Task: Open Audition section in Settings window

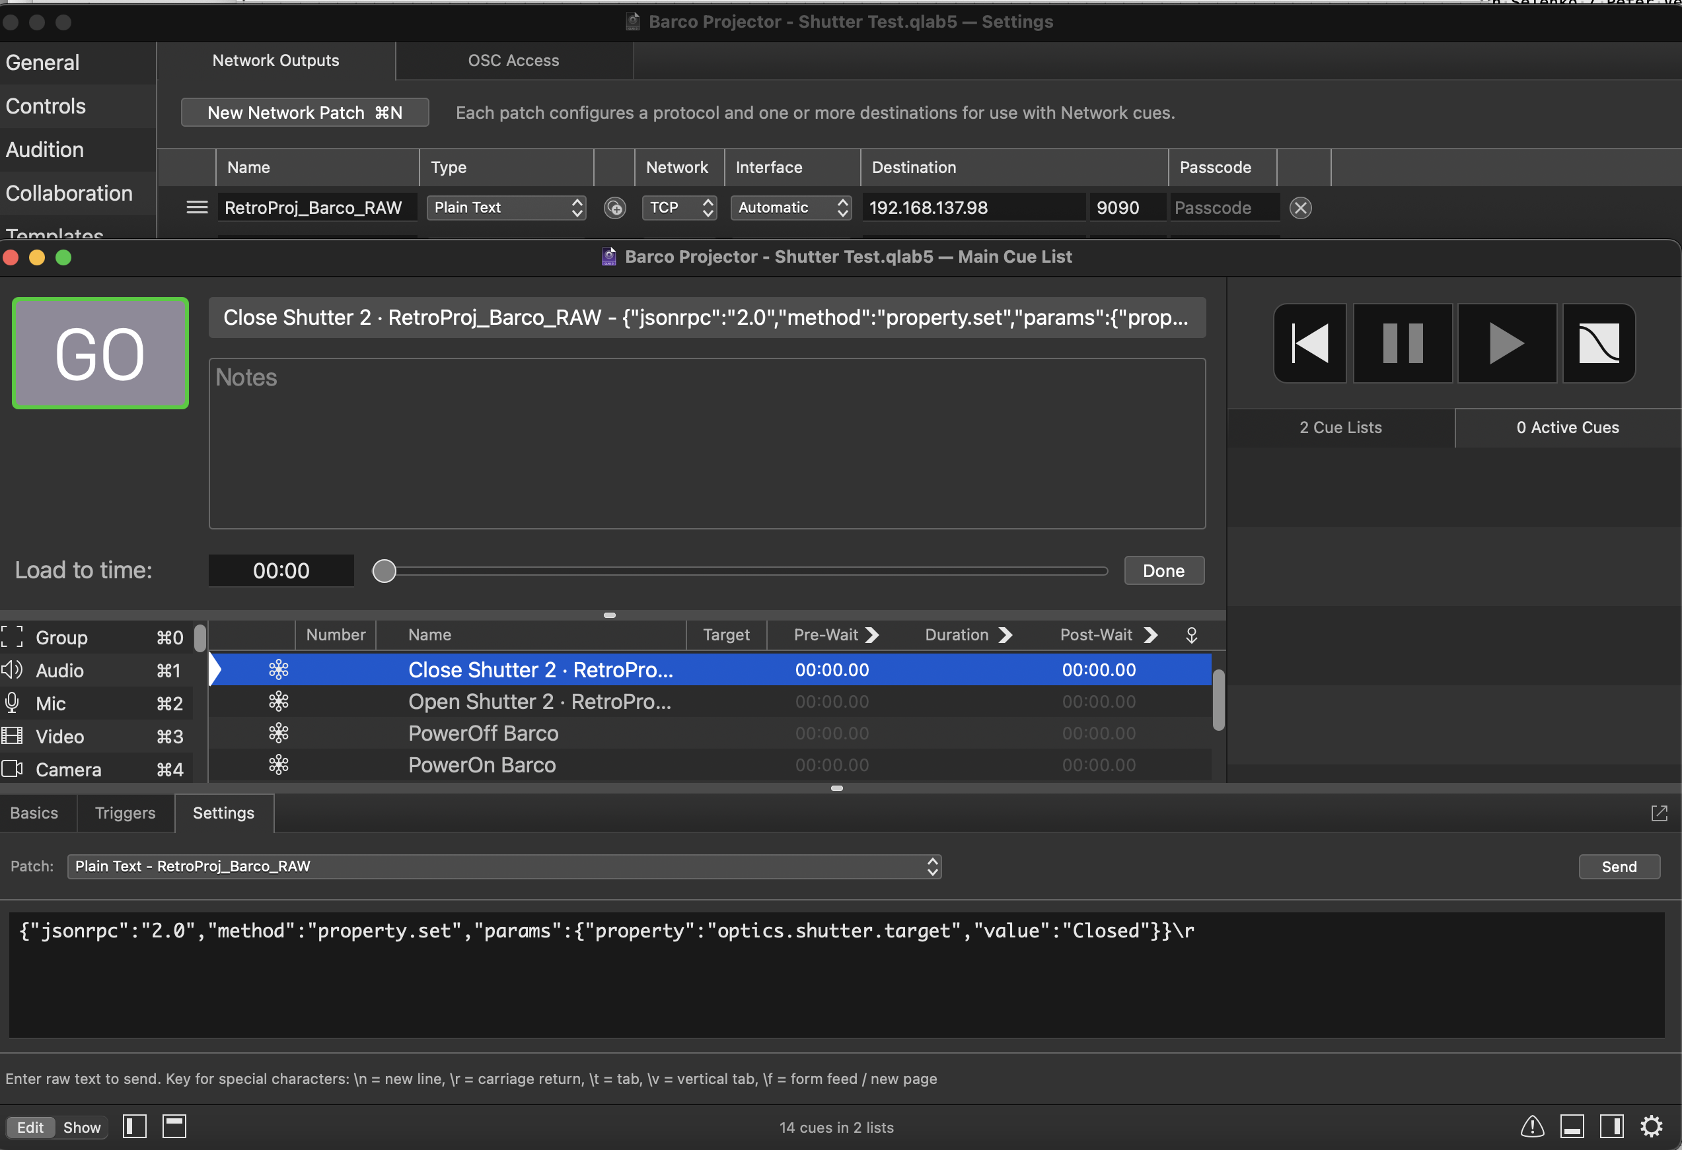Action: click(x=77, y=150)
